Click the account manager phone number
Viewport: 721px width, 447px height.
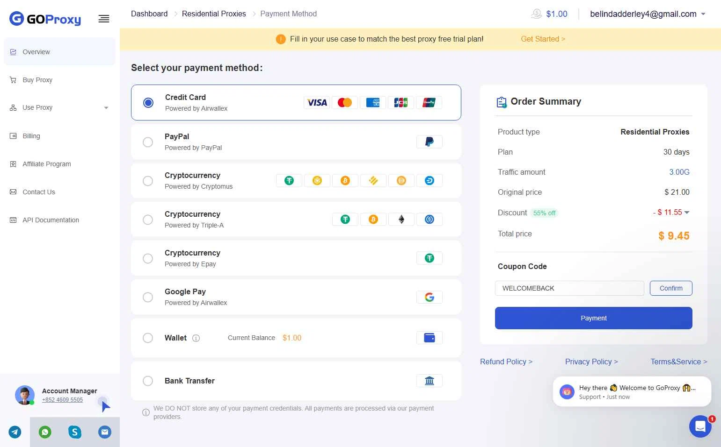pos(62,400)
